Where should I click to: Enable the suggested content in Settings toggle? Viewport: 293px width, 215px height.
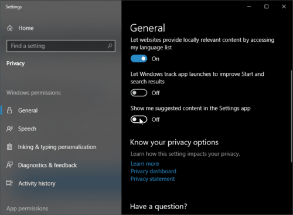click(x=139, y=119)
